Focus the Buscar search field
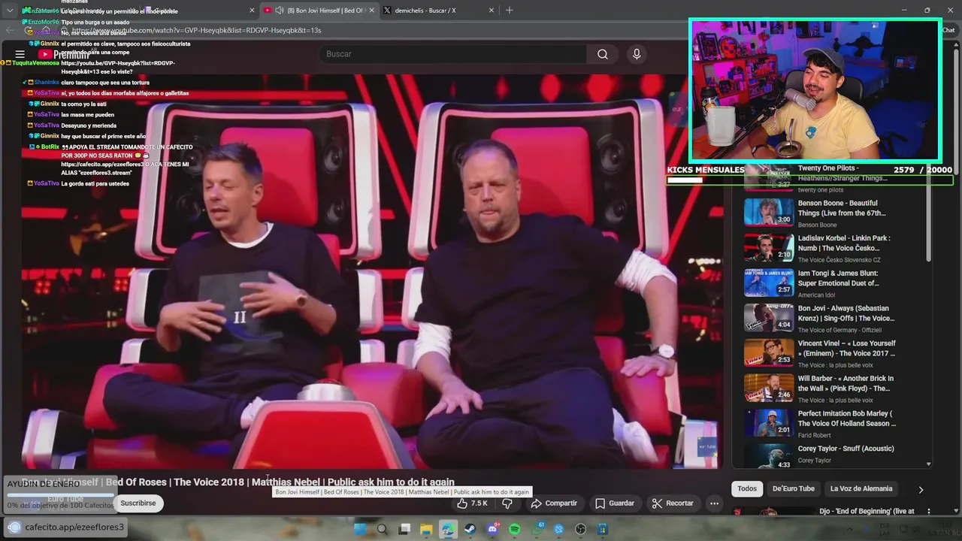Image resolution: width=962 pixels, height=541 pixels. pyautogui.click(x=453, y=54)
